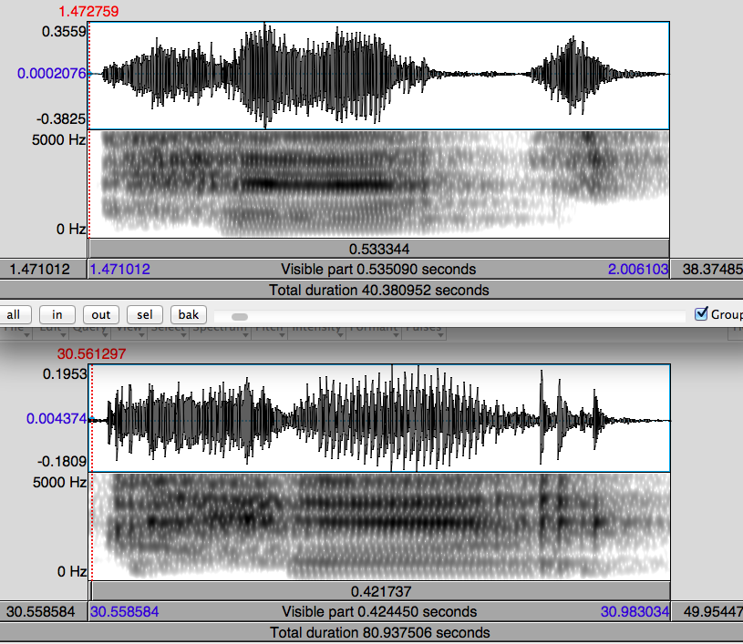
Task: Play the 0.533344 selection bar
Action: coord(378,249)
